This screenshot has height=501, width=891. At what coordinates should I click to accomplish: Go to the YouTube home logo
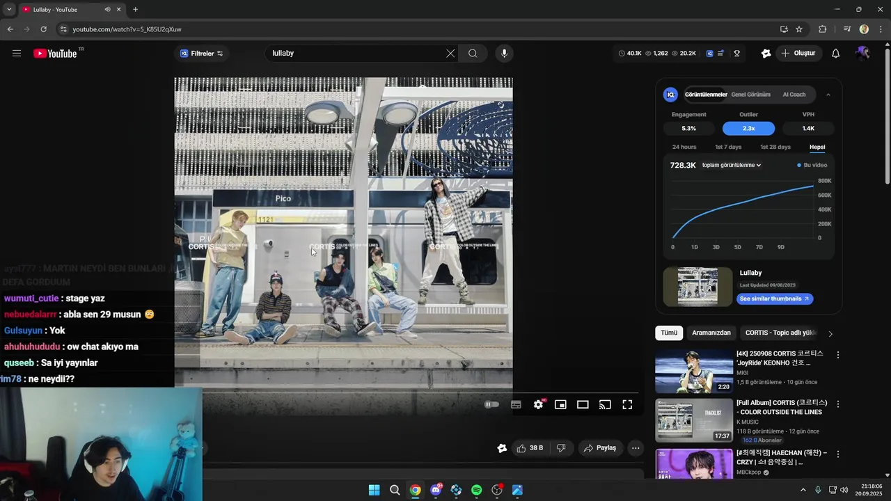[x=55, y=54]
